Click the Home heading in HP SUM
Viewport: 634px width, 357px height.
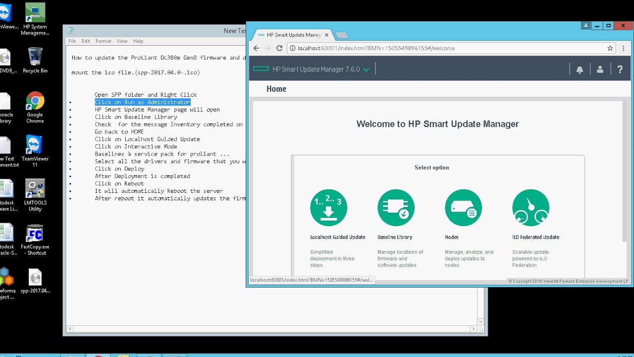(x=276, y=89)
